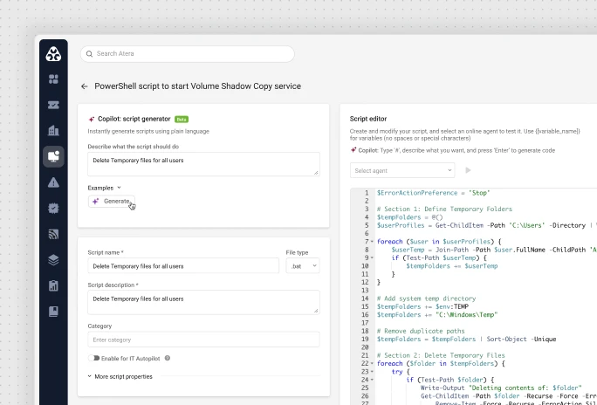
Task: Click code line 'Sort-Object -Unique'
Action: pos(521,340)
